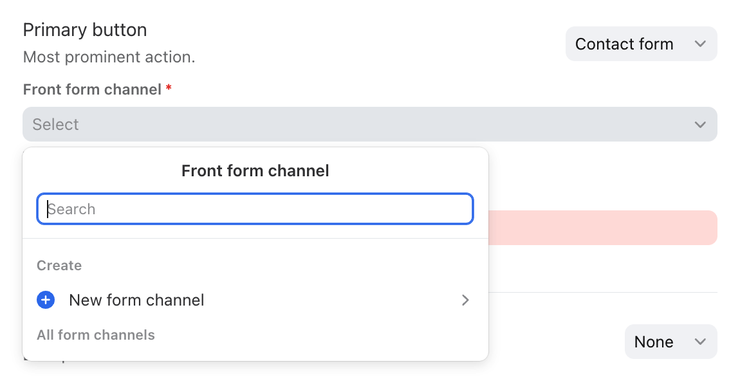Click the All form channels section header

(x=96, y=335)
